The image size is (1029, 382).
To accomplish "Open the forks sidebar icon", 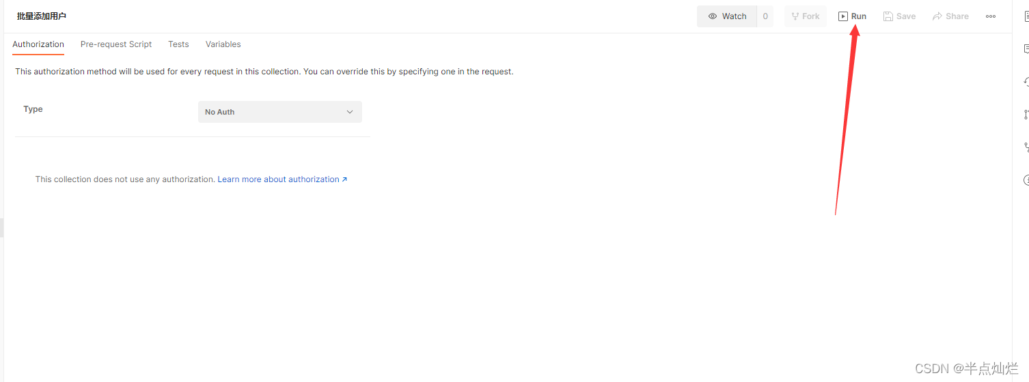I will pos(1026,147).
